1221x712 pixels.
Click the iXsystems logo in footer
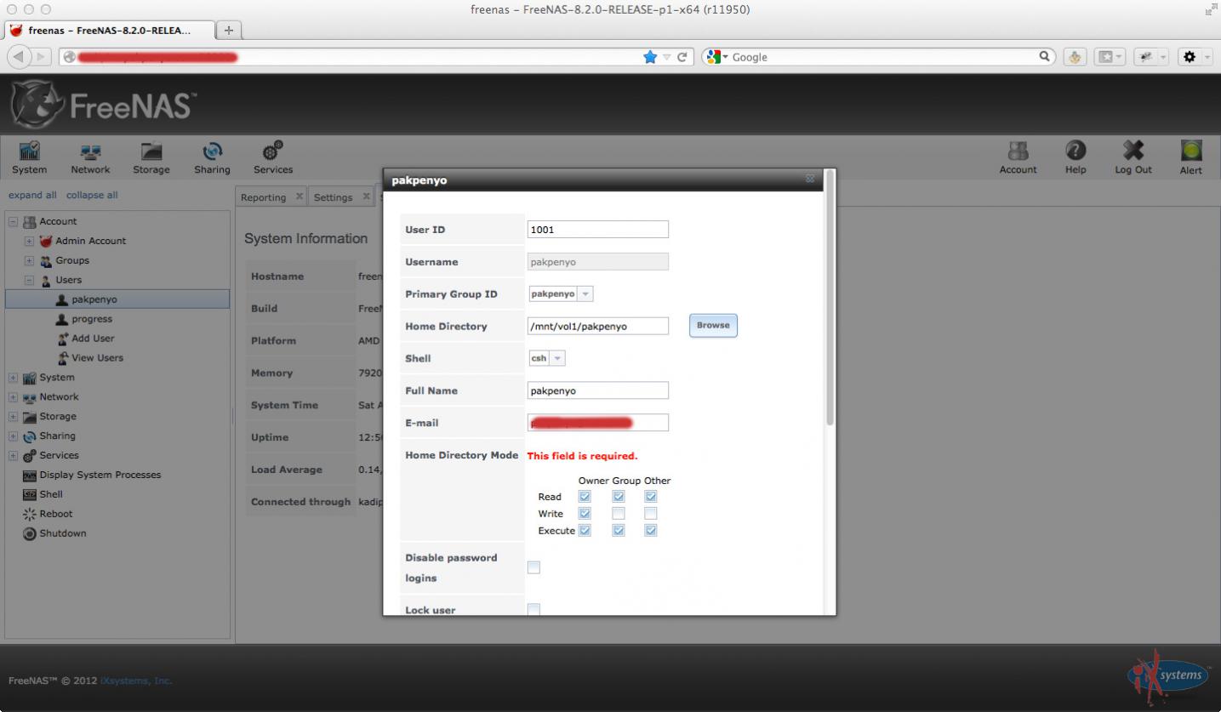point(1168,676)
